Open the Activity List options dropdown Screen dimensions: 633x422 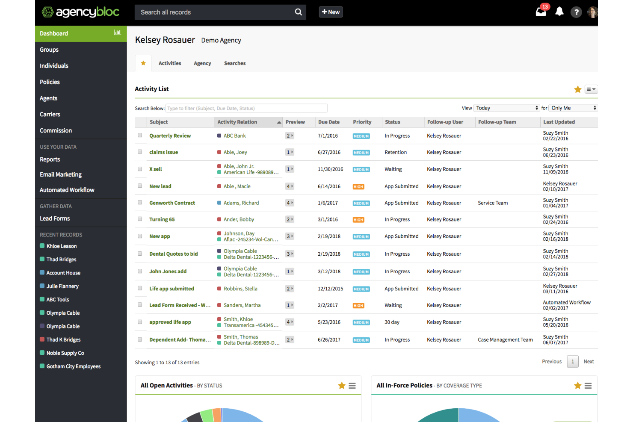point(591,89)
